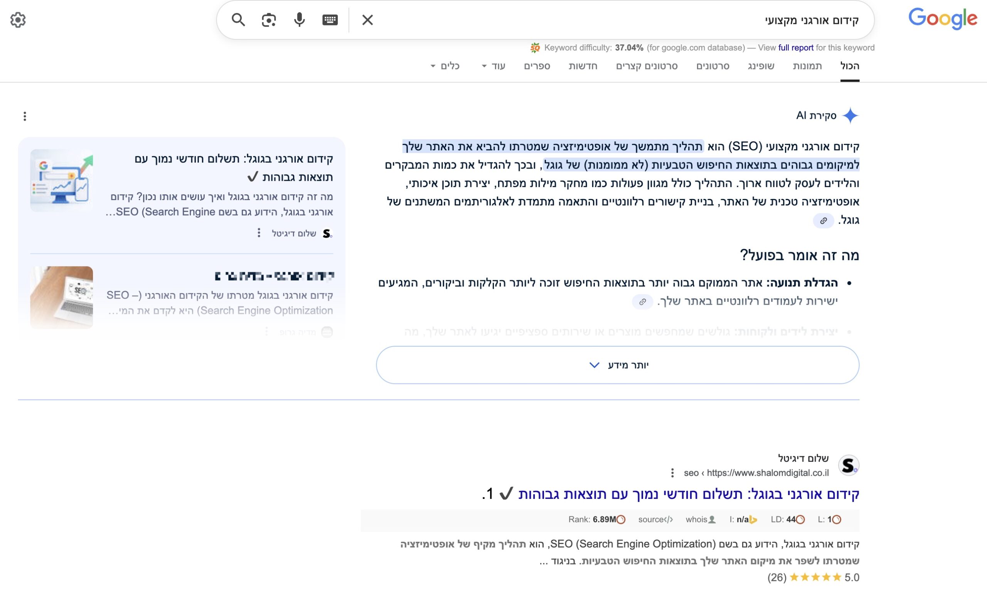This screenshot has height=593, width=987.
Task: Click the SEO laptop thumbnail image
Action: point(62,297)
